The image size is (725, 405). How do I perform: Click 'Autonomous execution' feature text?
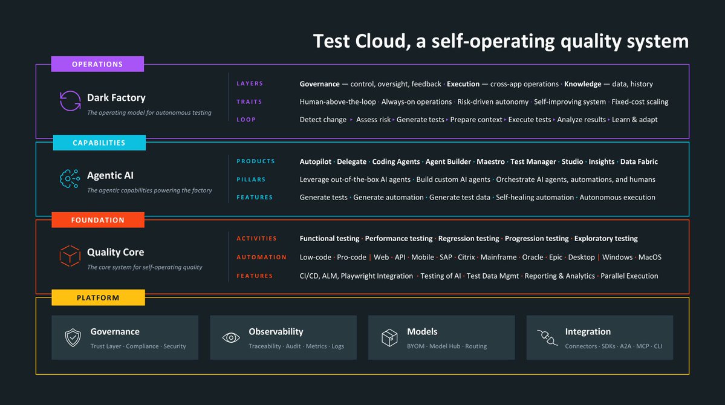tap(617, 198)
